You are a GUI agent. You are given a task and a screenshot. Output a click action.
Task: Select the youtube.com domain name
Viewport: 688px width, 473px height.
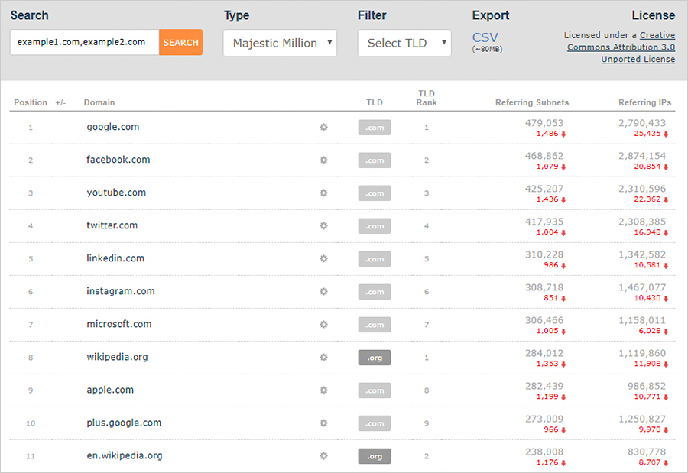[x=116, y=193]
